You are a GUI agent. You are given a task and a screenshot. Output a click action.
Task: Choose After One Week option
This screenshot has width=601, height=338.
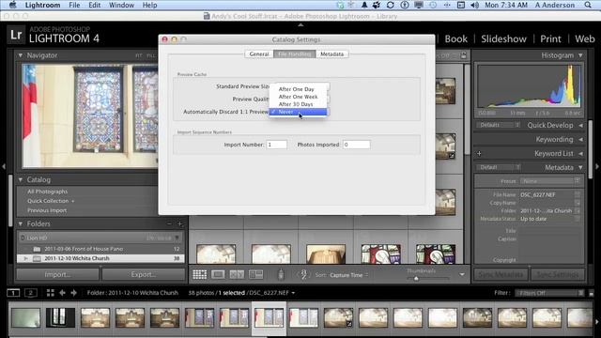point(298,97)
